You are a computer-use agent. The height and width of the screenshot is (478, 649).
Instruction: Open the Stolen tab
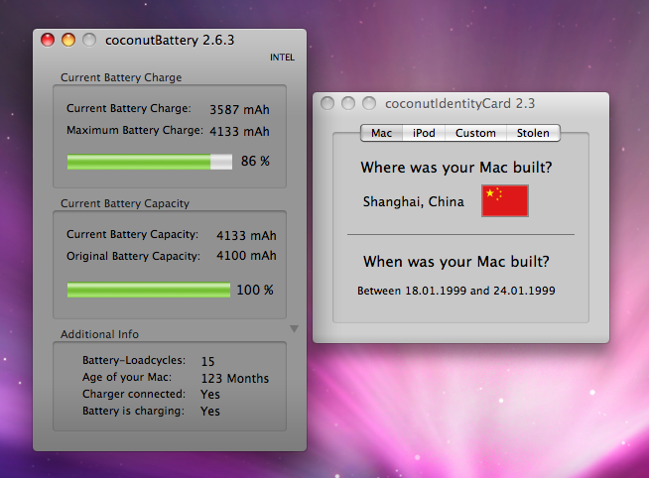[533, 133]
